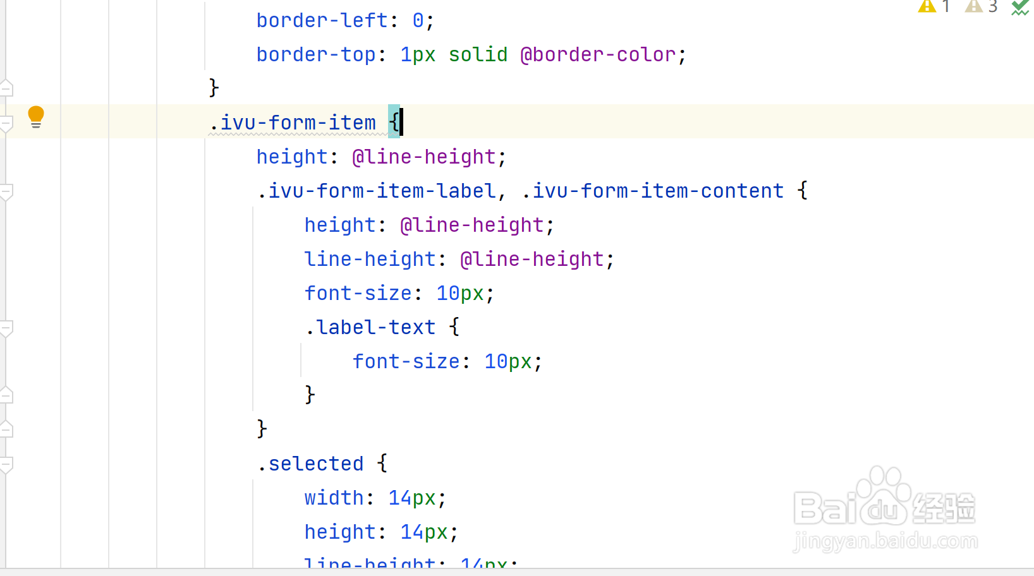Click the weak warning count indicator

click(x=982, y=7)
